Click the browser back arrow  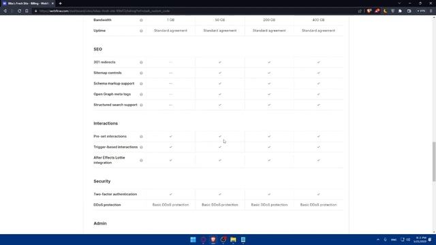coord(5,11)
